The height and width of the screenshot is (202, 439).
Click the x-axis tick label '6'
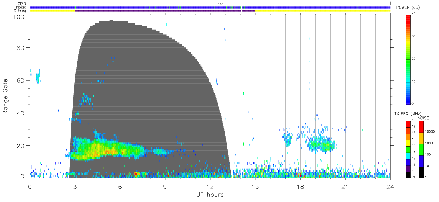[120, 187]
